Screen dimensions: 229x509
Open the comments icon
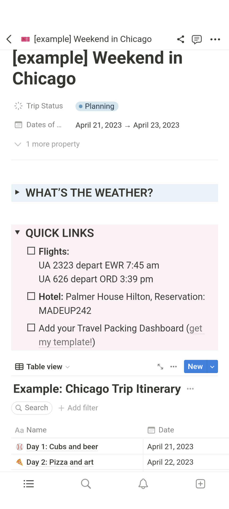pyautogui.click(x=197, y=39)
